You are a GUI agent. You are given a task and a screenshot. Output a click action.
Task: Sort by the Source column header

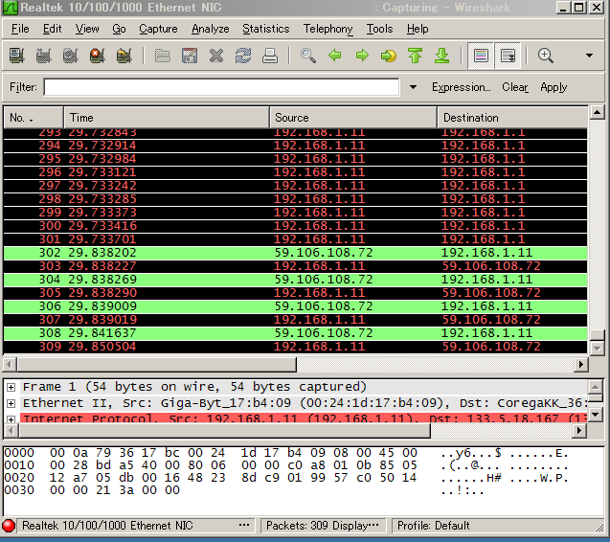[353, 118]
